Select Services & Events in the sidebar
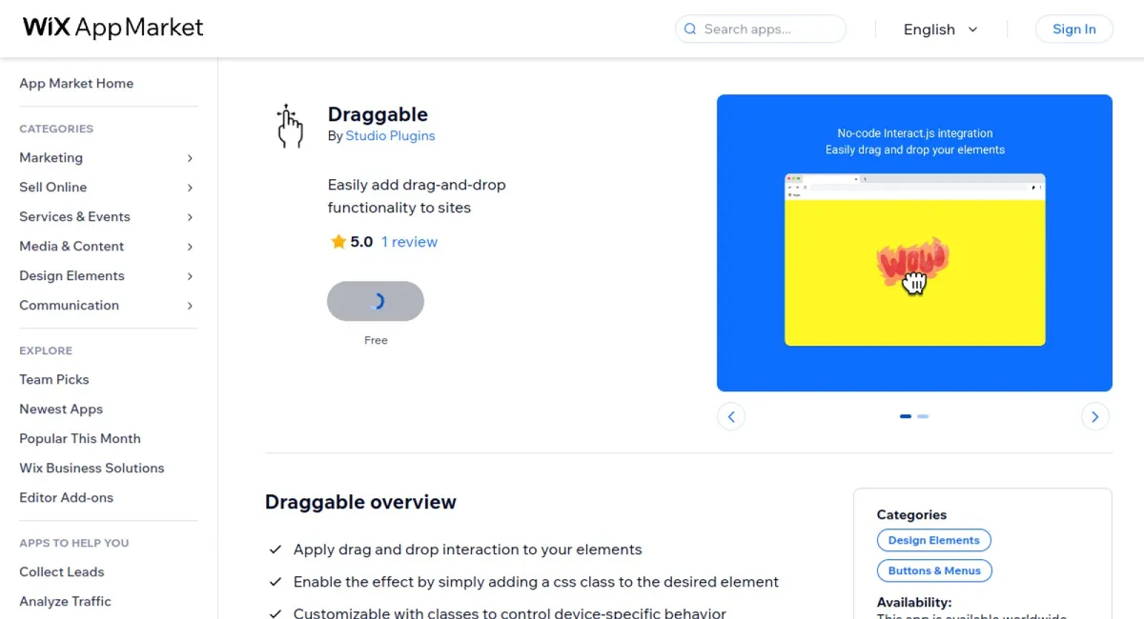Screen dimensions: 1144x619 coord(74,216)
